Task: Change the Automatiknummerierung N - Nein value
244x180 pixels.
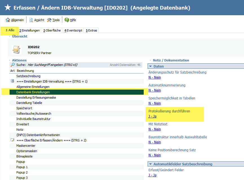Action: point(154,90)
